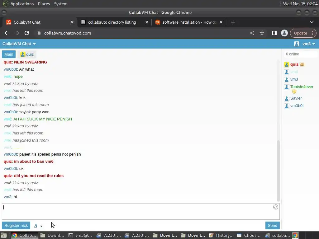319x239 pixels.
Task: Open the Applications menu
Action: [x=22, y=4]
